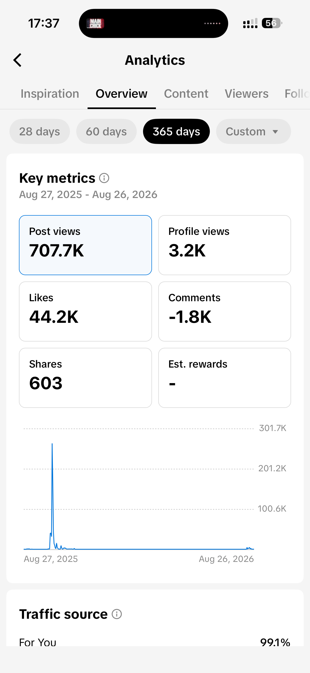This screenshot has width=310, height=673.
Task: Select the Comments metric card
Action: [x=225, y=311]
